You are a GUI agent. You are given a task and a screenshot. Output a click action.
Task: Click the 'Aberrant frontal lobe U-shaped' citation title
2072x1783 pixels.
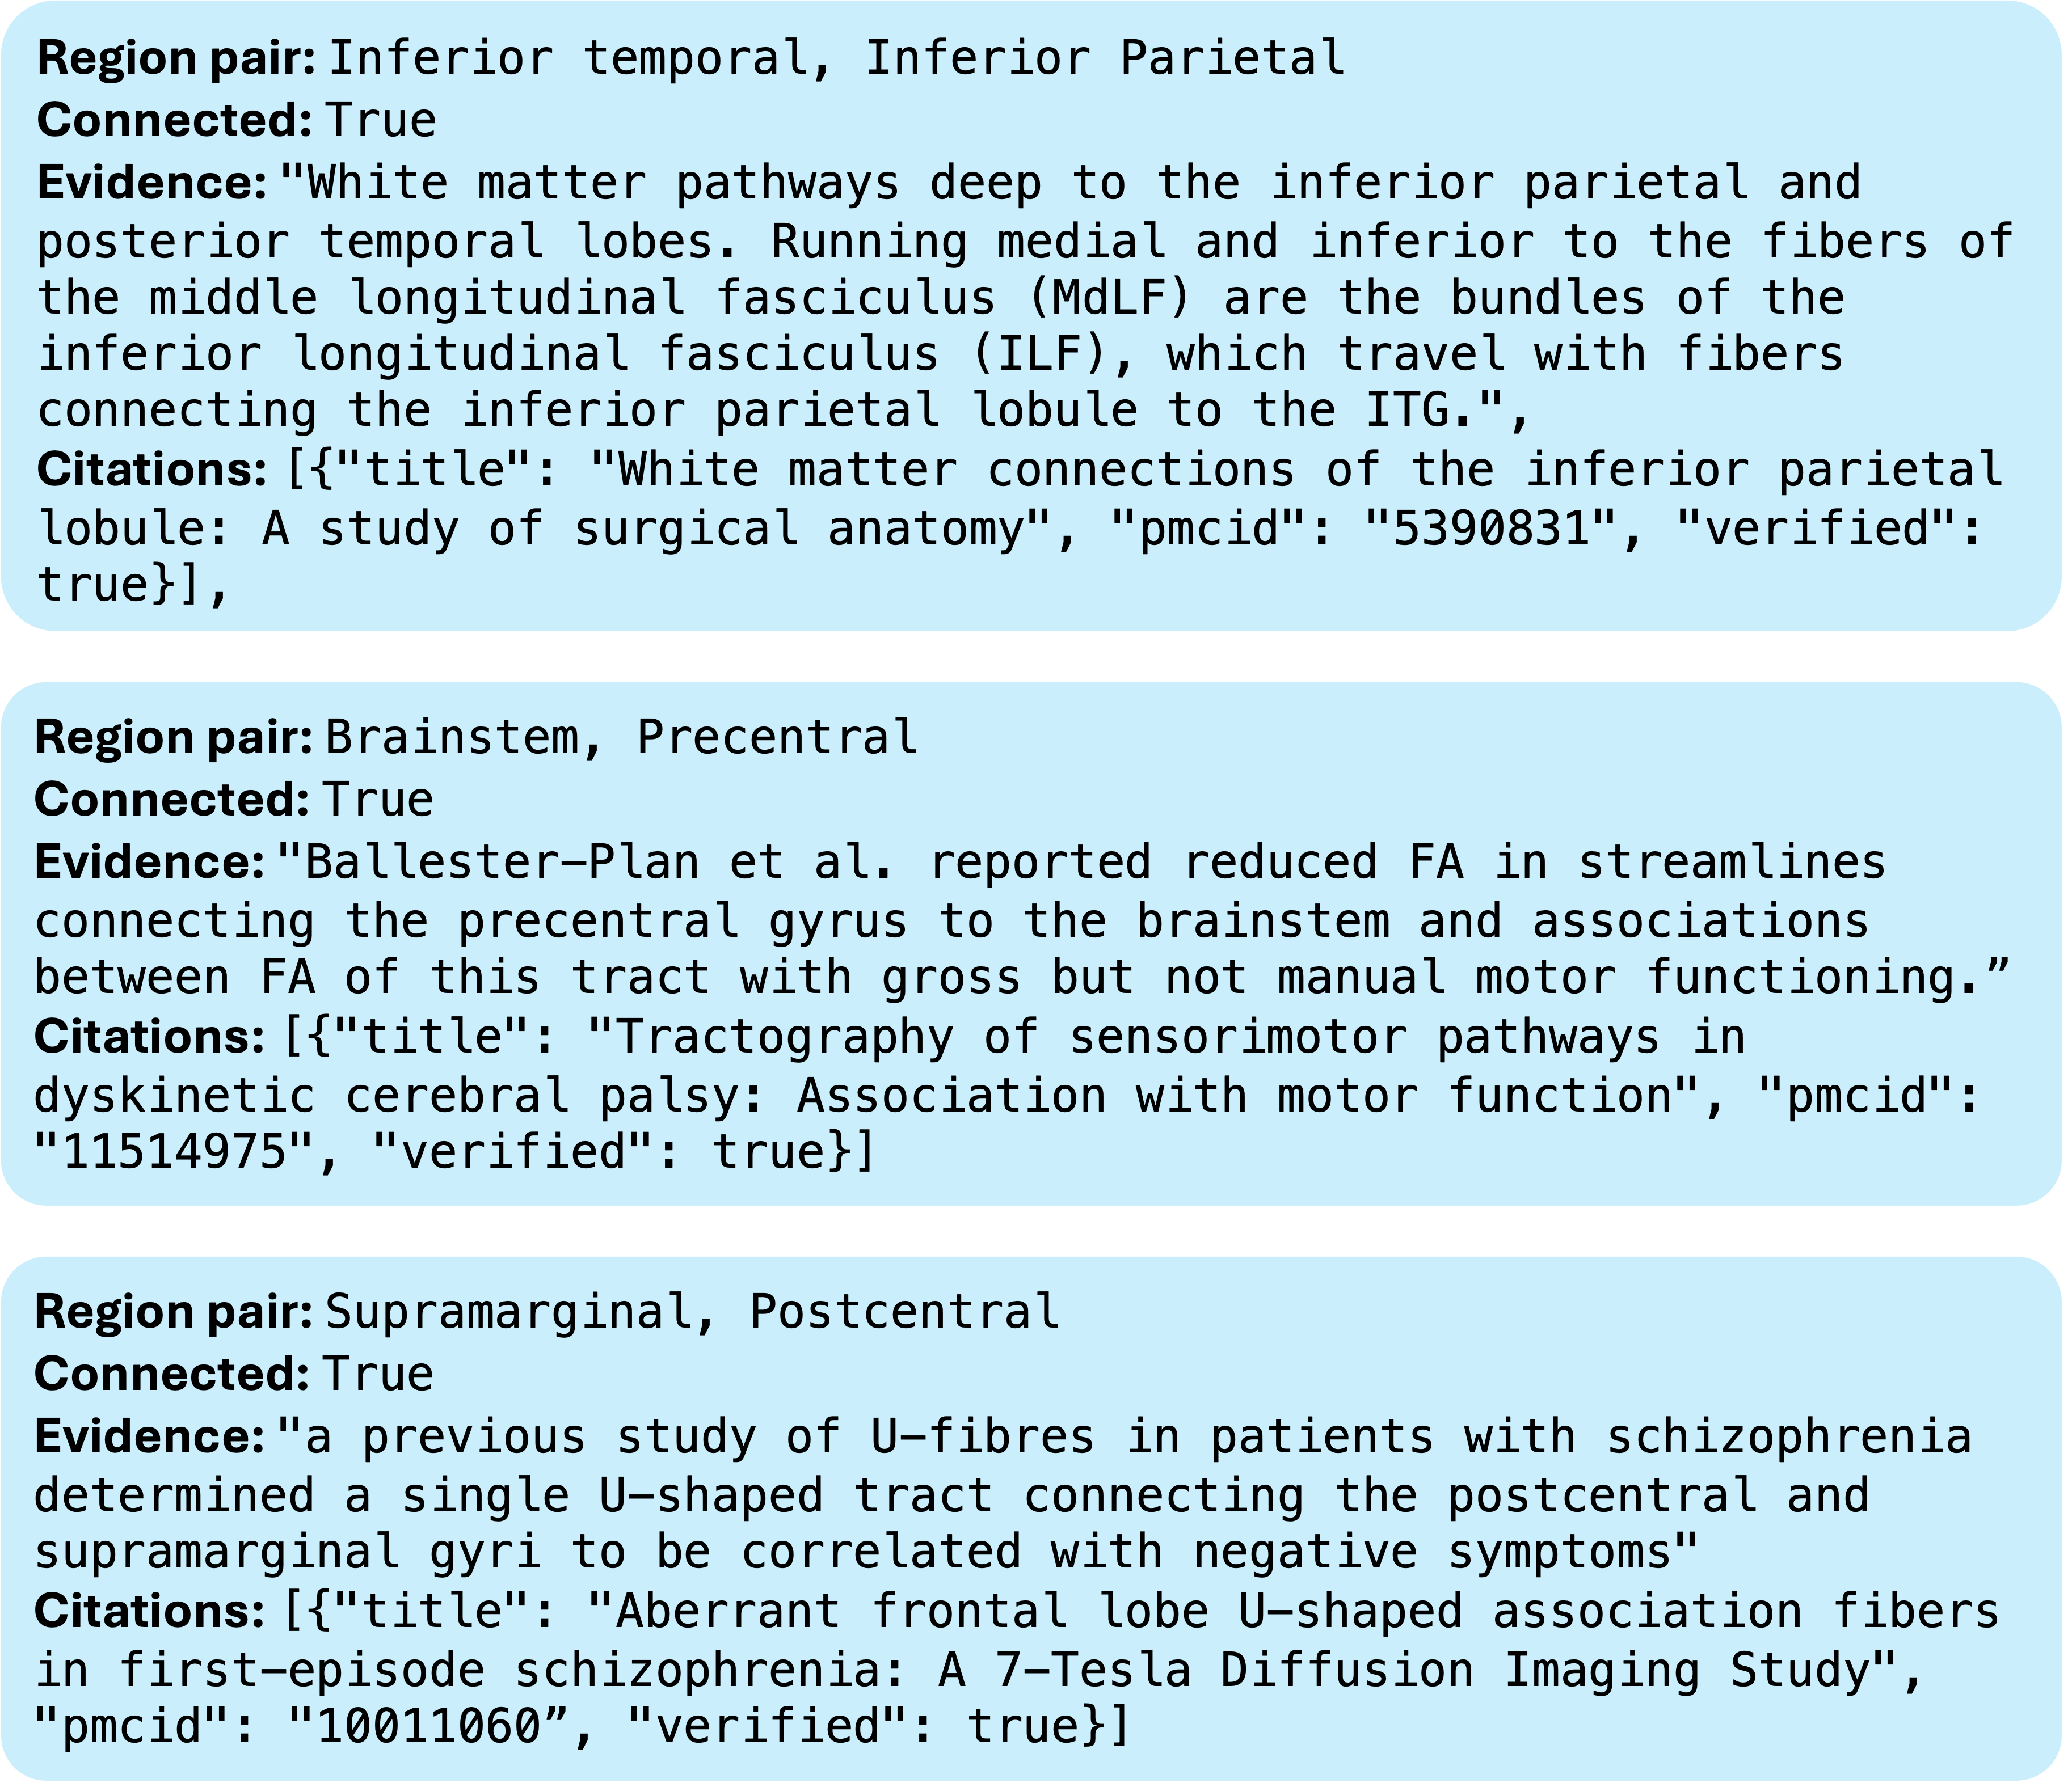[1290, 1611]
